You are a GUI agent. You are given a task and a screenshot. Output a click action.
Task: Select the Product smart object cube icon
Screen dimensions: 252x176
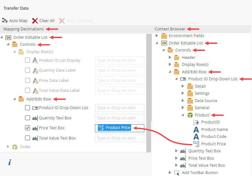tap(190, 115)
